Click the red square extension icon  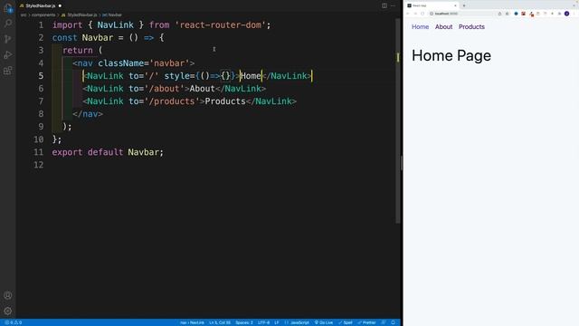click(x=523, y=14)
